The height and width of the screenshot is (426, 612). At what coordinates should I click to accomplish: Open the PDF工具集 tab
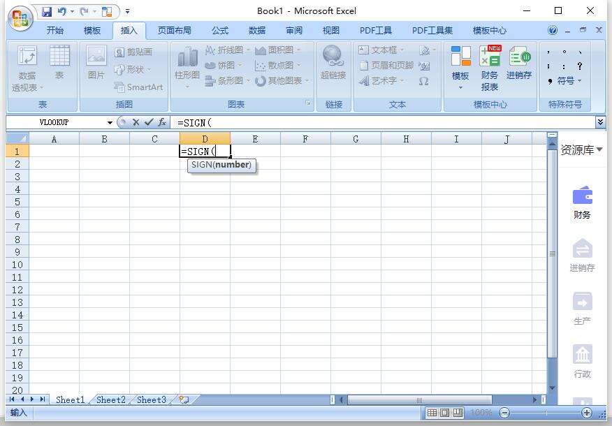432,31
